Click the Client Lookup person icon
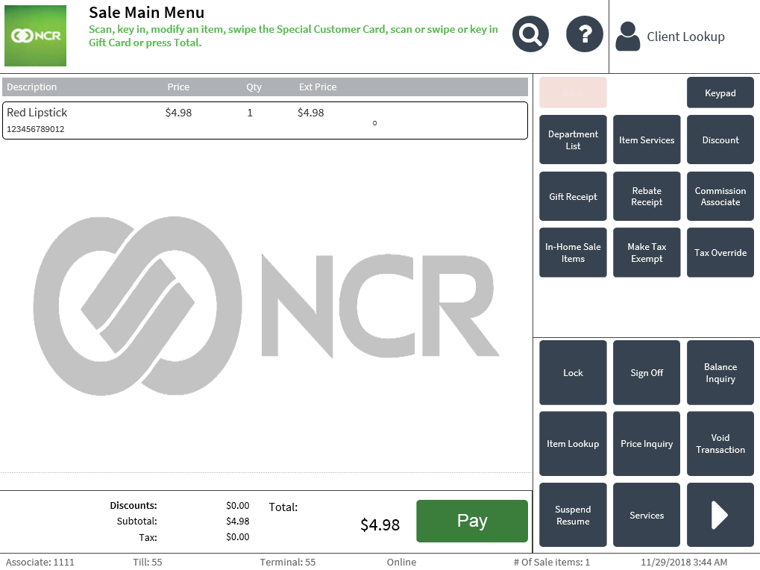The image size is (760, 570). [x=627, y=37]
